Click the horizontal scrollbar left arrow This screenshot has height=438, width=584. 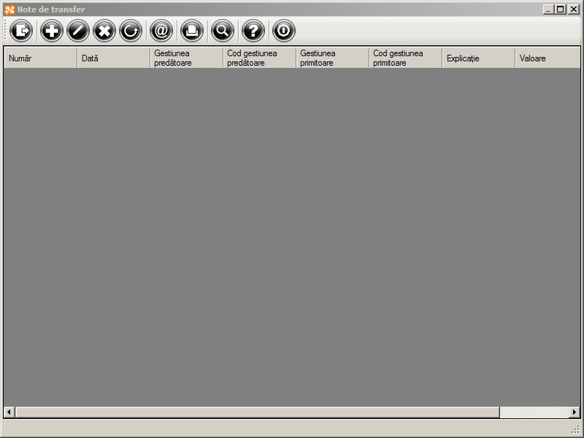(9, 412)
